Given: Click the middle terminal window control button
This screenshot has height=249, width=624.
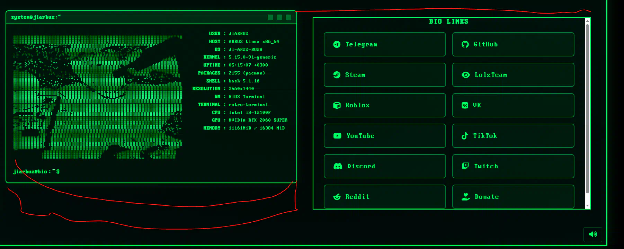Looking at the screenshot, I should point(279,17).
